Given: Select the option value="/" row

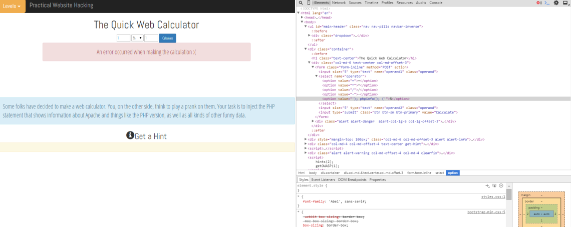Looking at the screenshot, I should (x=350, y=90).
